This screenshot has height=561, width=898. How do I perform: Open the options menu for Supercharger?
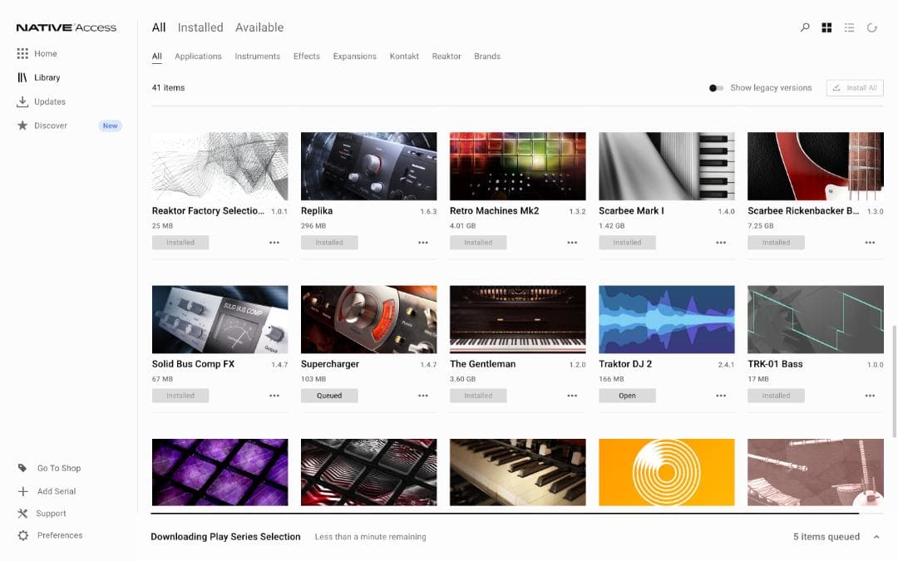click(x=423, y=396)
